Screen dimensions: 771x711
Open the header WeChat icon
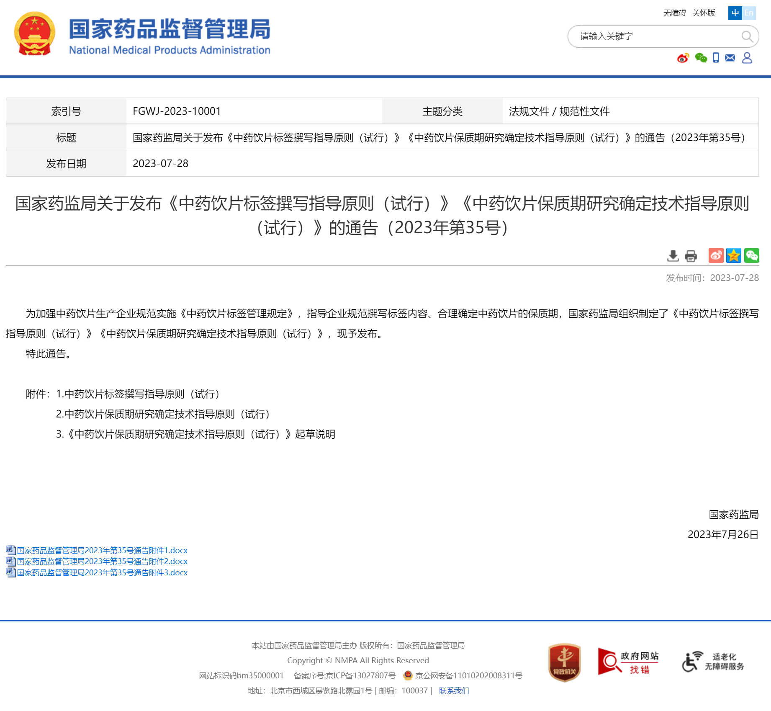coord(701,58)
